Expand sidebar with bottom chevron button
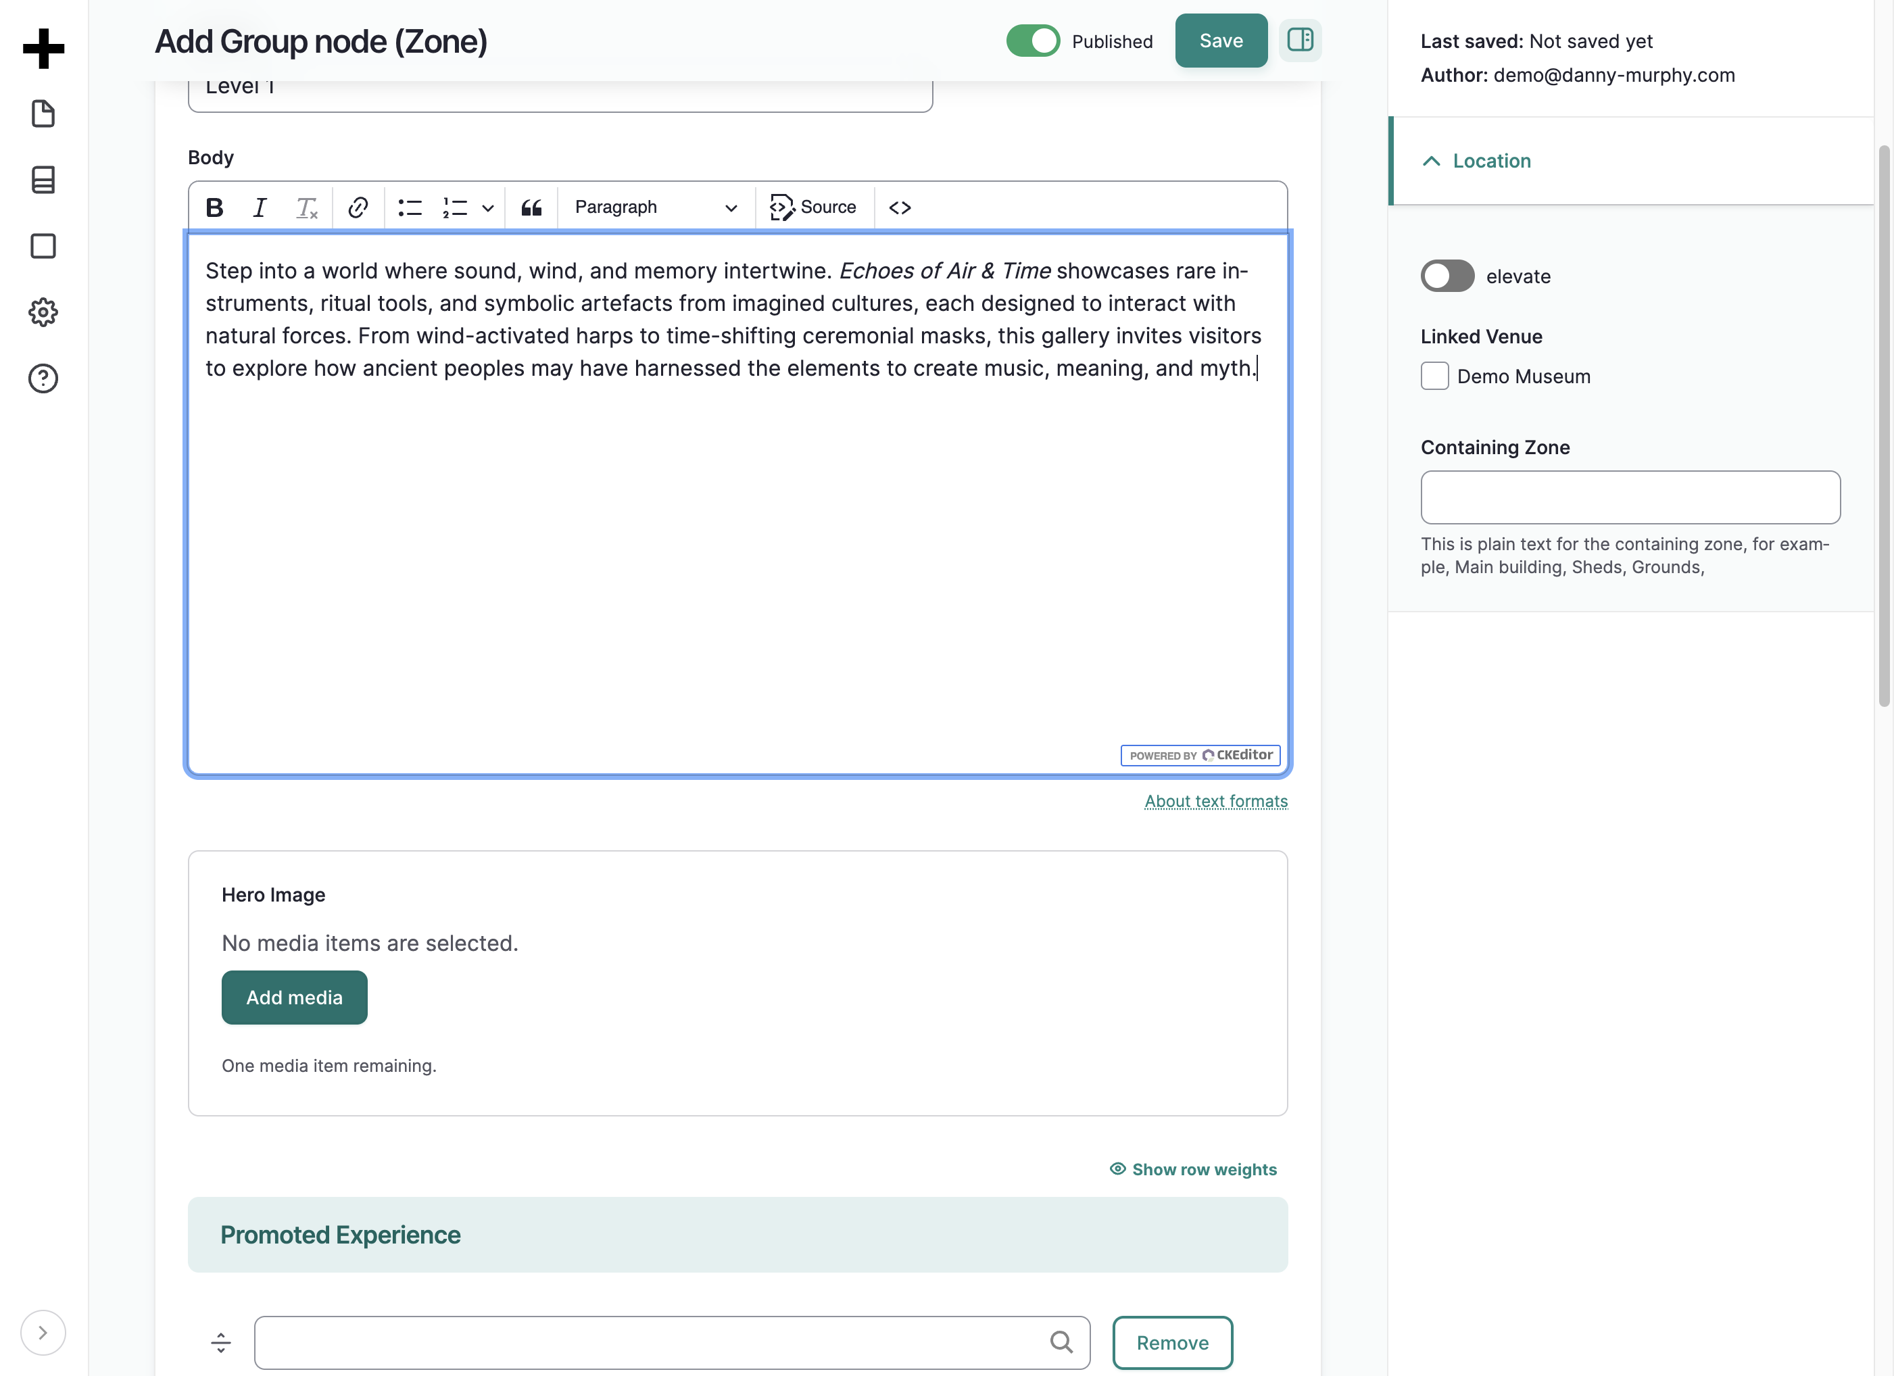Image resolution: width=1894 pixels, height=1376 pixels. (43, 1333)
